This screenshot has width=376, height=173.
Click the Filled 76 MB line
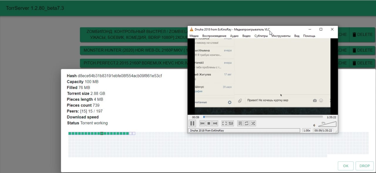coord(78,88)
